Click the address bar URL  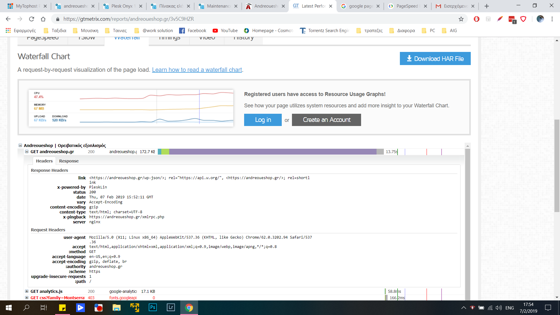pos(129,19)
